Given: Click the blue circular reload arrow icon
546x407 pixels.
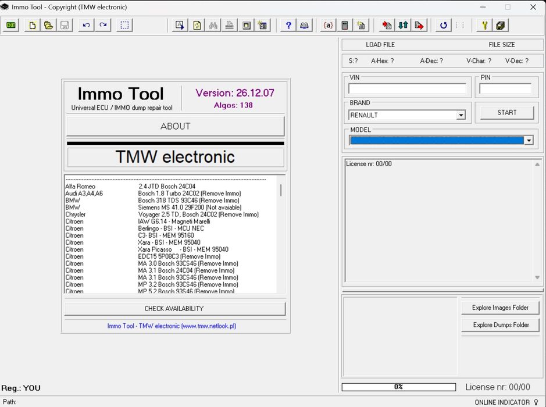Looking at the screenshot, I should [x=443, y=25].
